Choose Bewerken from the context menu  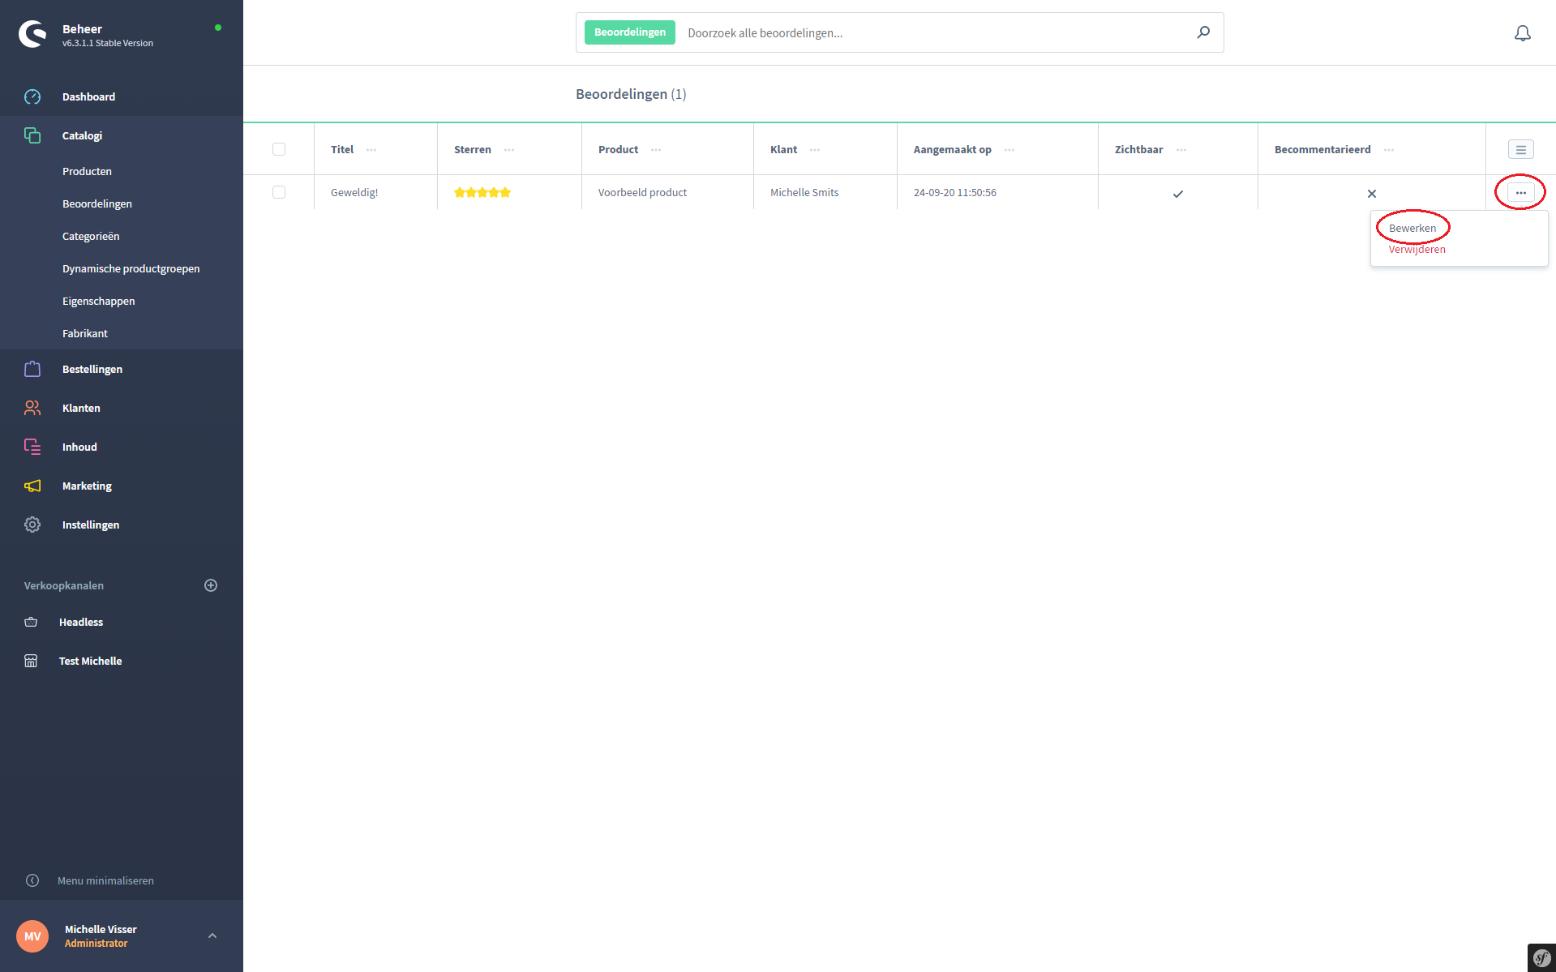click(x=1412, y=228)
